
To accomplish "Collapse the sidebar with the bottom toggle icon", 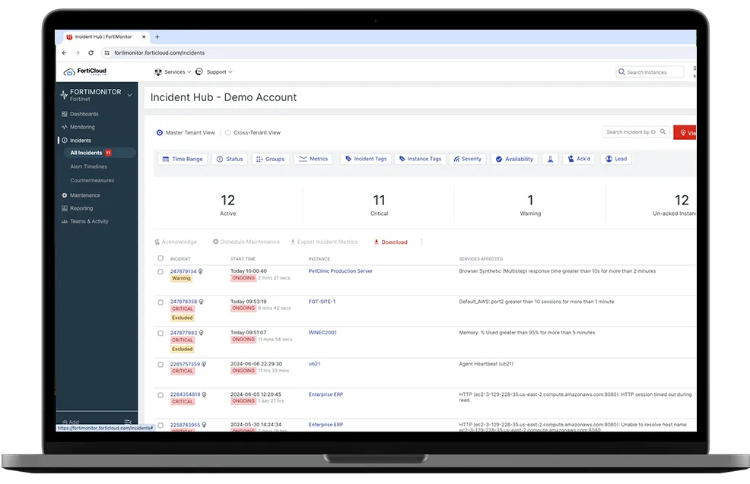I will 128,422.
